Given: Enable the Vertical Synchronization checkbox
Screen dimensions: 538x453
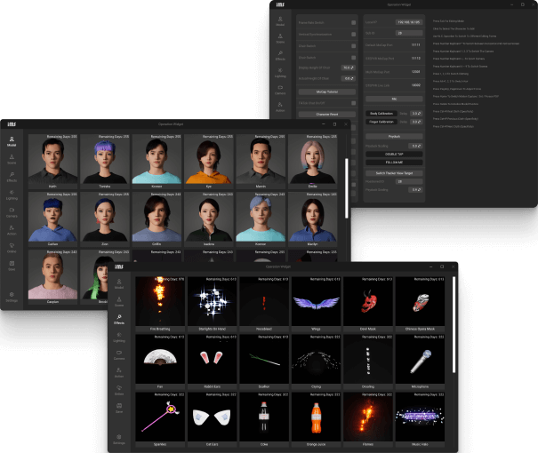Looking at the screenshot, I should click(353, 32).
